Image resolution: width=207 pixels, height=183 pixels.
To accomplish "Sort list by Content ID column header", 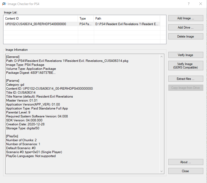I will click(41, 19).
